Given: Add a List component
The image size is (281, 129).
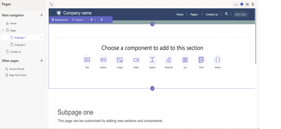Looking at the screenshot, I should [185, 60].
